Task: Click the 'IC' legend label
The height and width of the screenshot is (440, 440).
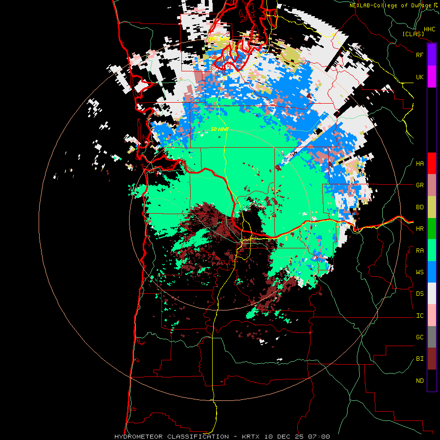Action: coord(419,316)
